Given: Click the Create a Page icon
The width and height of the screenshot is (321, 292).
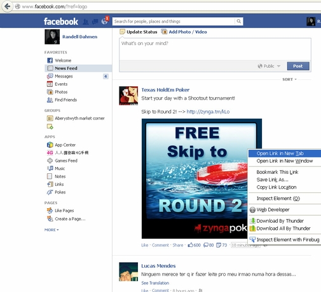Looking at the screenshot, I should pyautogui.click(x=50, y=219).
